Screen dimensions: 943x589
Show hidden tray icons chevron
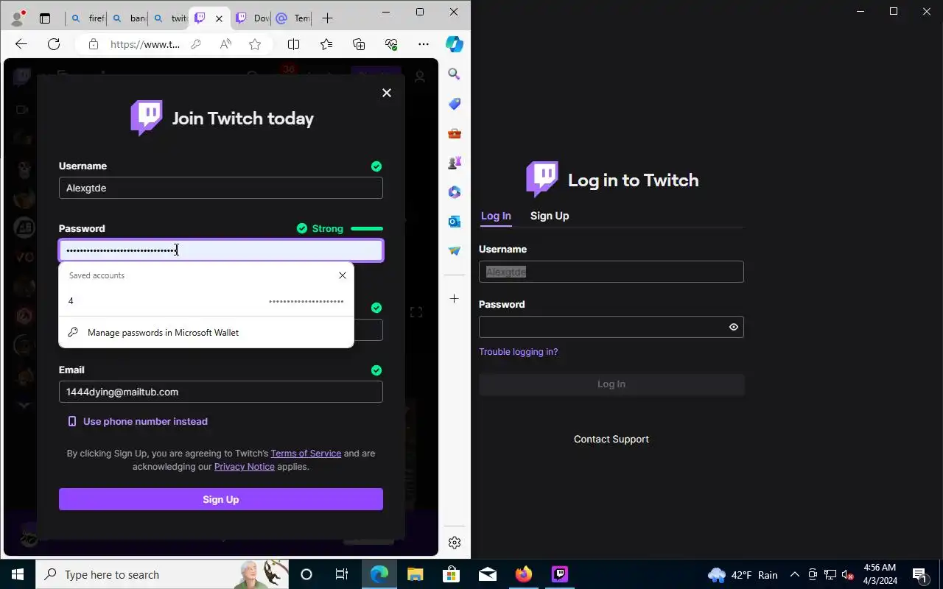tap(795, 574)
